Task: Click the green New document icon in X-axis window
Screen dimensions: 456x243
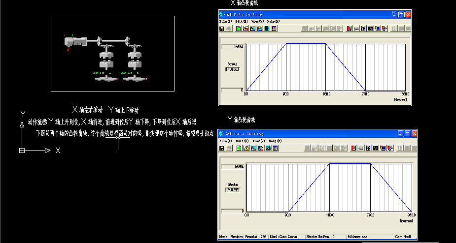Action: [238, 29]
